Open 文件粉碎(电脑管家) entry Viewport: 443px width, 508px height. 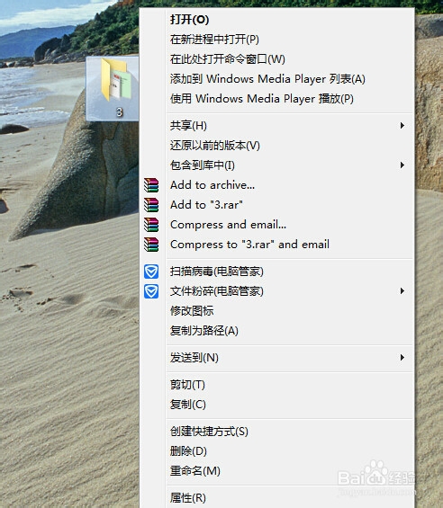(277, 291)
